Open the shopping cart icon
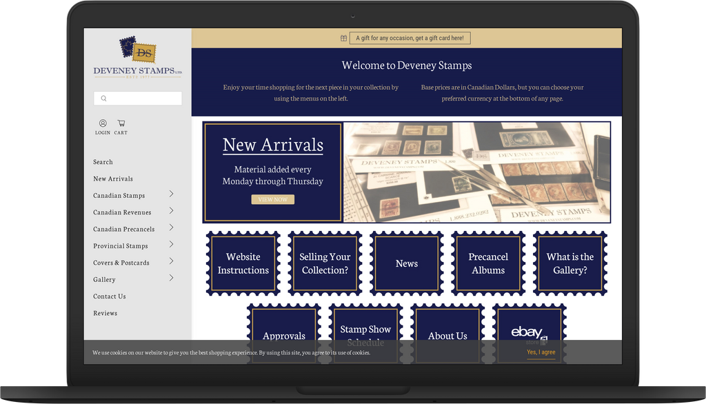The width and height of the screenshot is (706, 404). [x=121, y=123]
